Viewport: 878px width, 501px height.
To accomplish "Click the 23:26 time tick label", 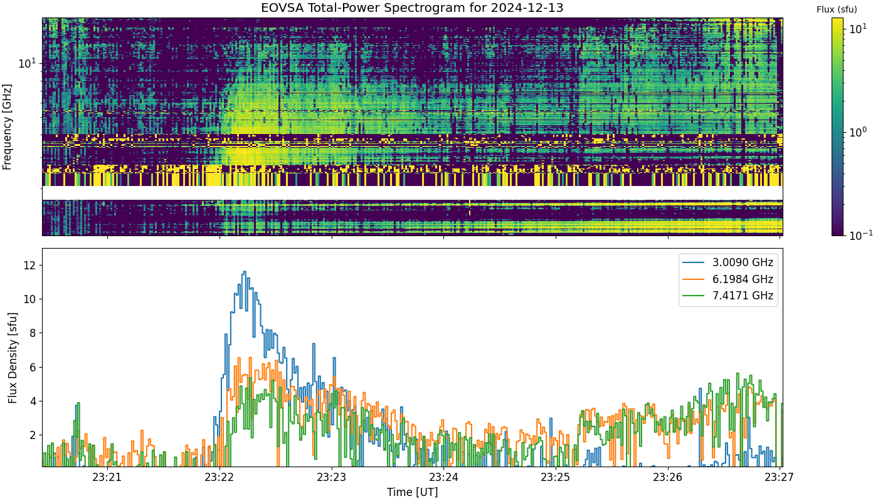I will point(668,477).
